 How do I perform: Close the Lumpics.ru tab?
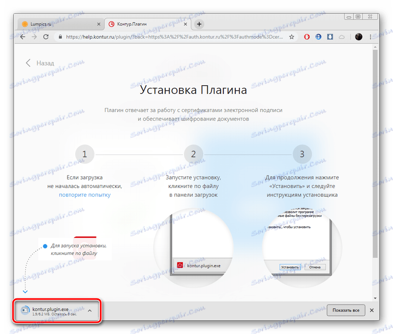click(x=99, y=24)
